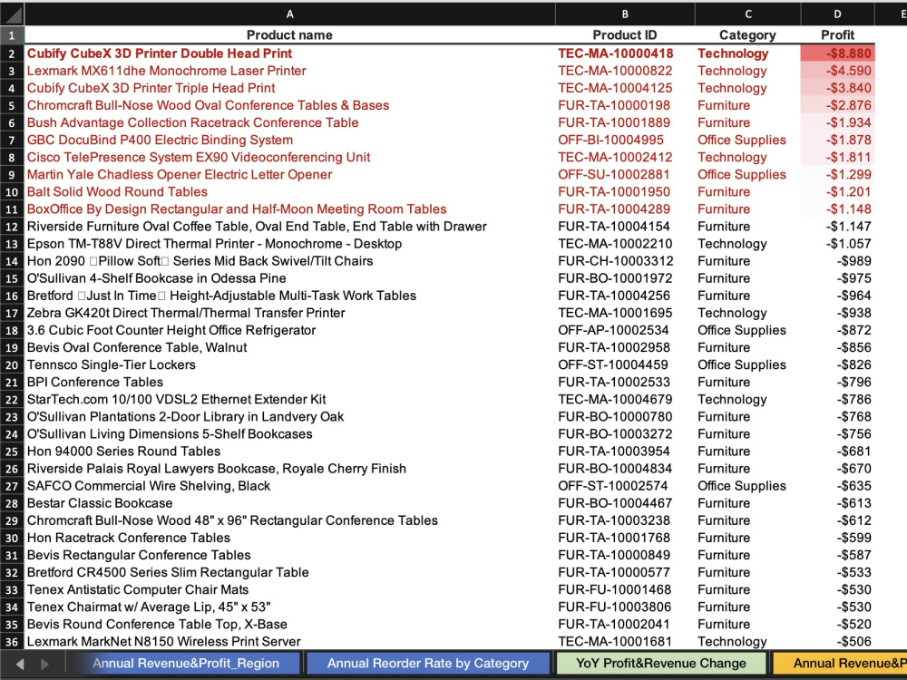Viewport: 907px width, 680px height.
Task: Switch to Annual Reorder Rate by Category tab
Action: [428, 664]
